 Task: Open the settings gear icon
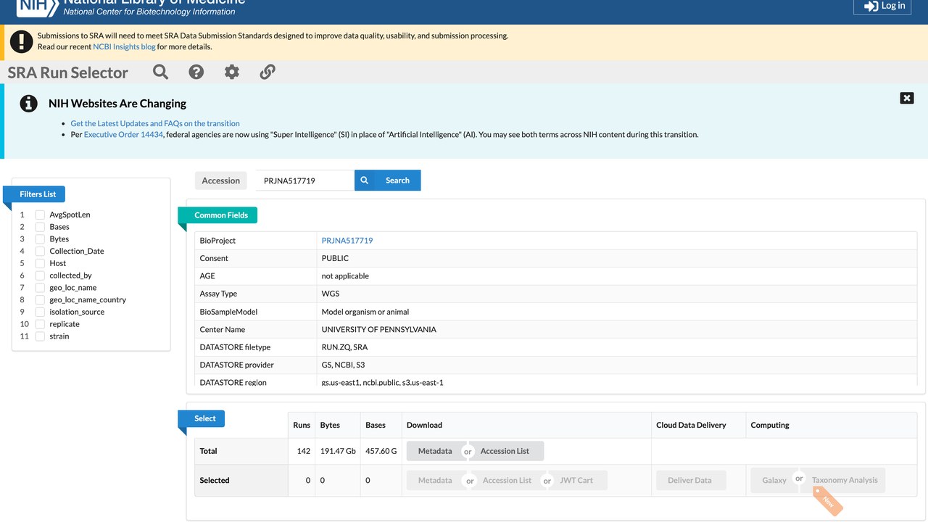231,72
